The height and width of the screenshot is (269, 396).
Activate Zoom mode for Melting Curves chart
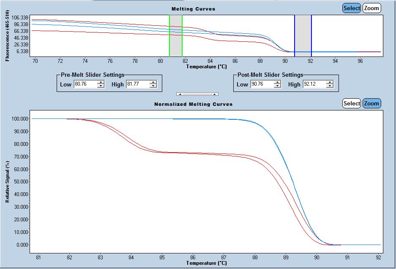371,8
